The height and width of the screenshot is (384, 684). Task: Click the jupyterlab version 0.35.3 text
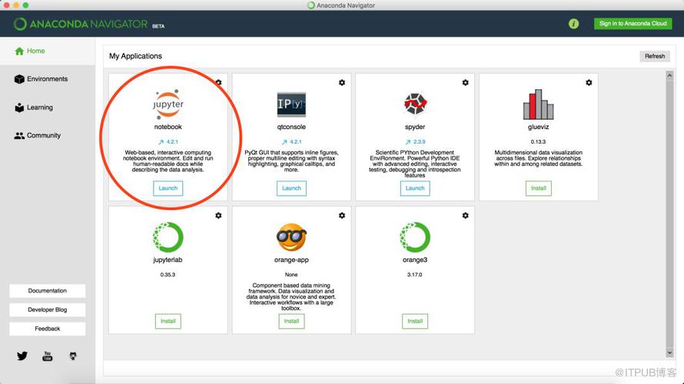(168, 275)
